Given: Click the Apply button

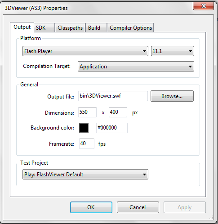Looking at the screenshot, I should tap(185, 207).
